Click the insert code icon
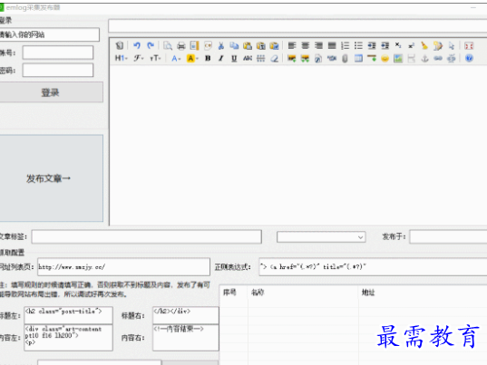 click(208, 45)
